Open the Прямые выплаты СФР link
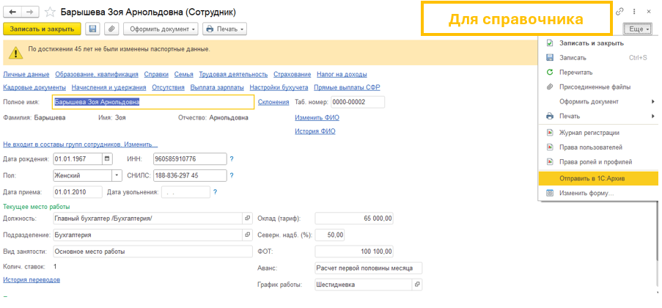Viewport: 662px width, 308px height. [347, 87]
